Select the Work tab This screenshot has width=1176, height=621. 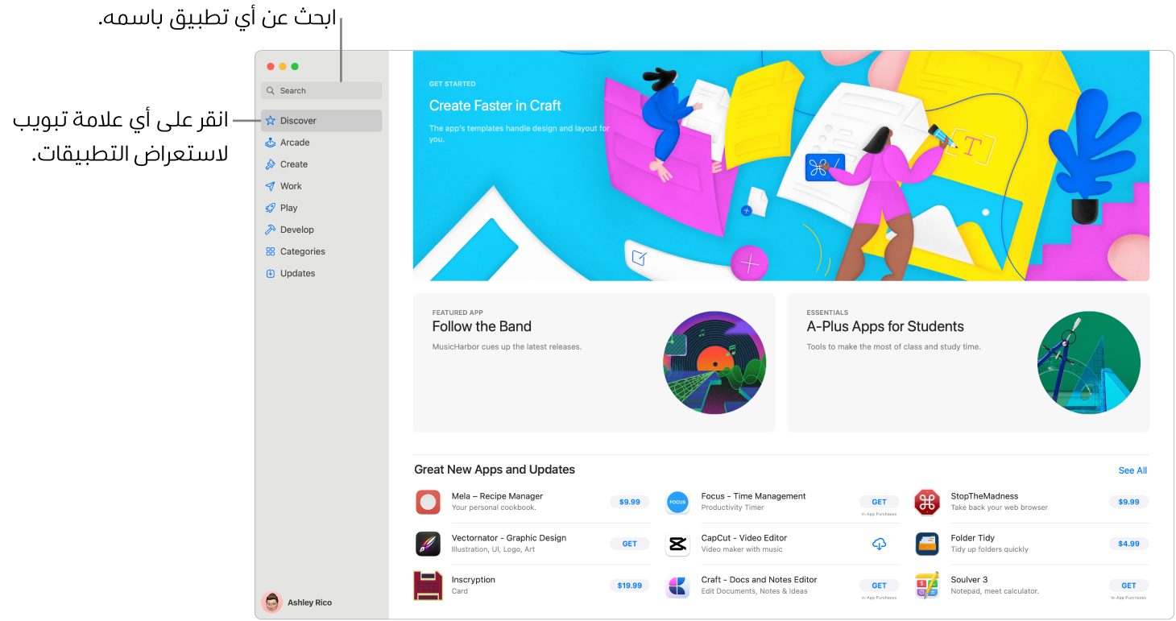321,186
